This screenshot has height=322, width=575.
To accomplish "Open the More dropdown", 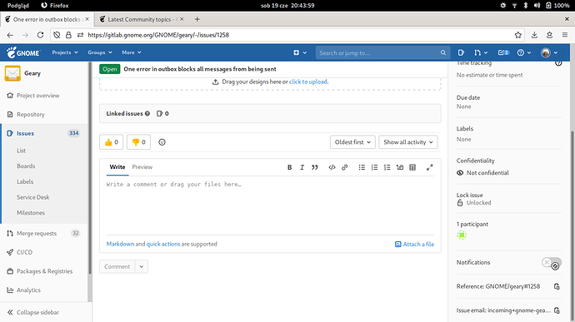I will 132,52.
